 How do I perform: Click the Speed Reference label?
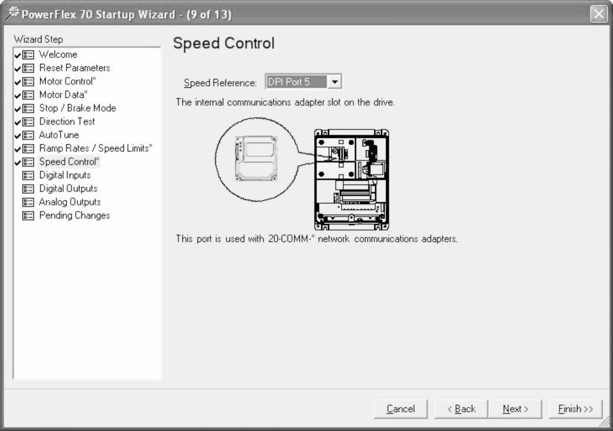point(220,83)
